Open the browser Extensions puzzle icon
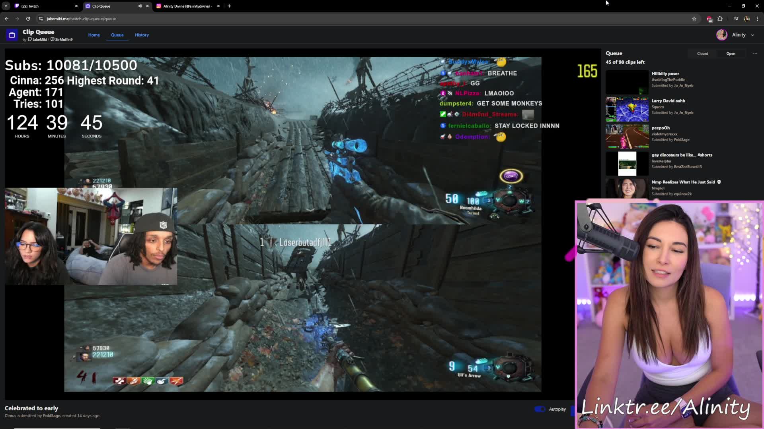764x429 pixels. coord(720,19)
